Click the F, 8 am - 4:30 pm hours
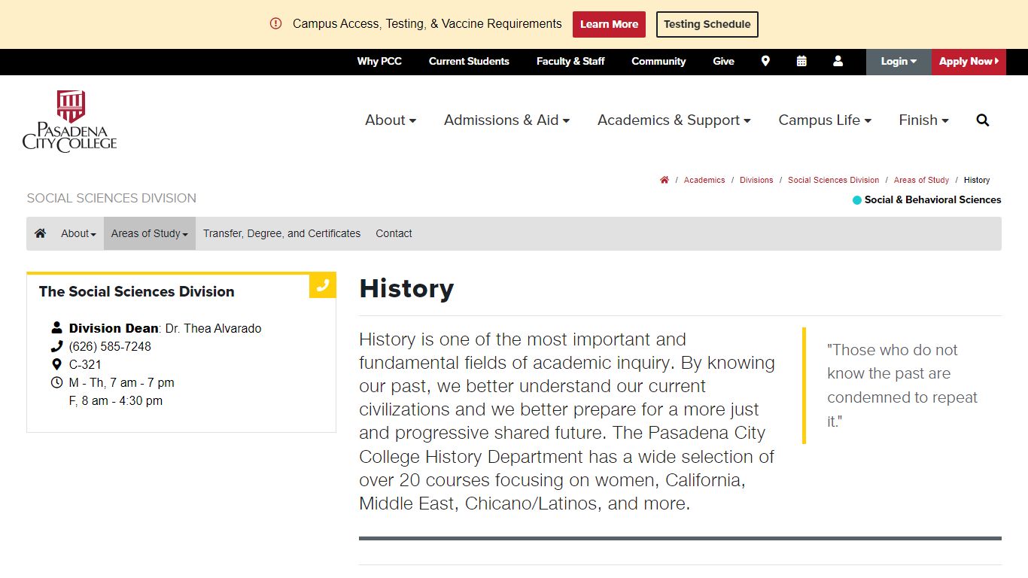The height and width of the screenshot is (578, 1028). pos(116,400)
